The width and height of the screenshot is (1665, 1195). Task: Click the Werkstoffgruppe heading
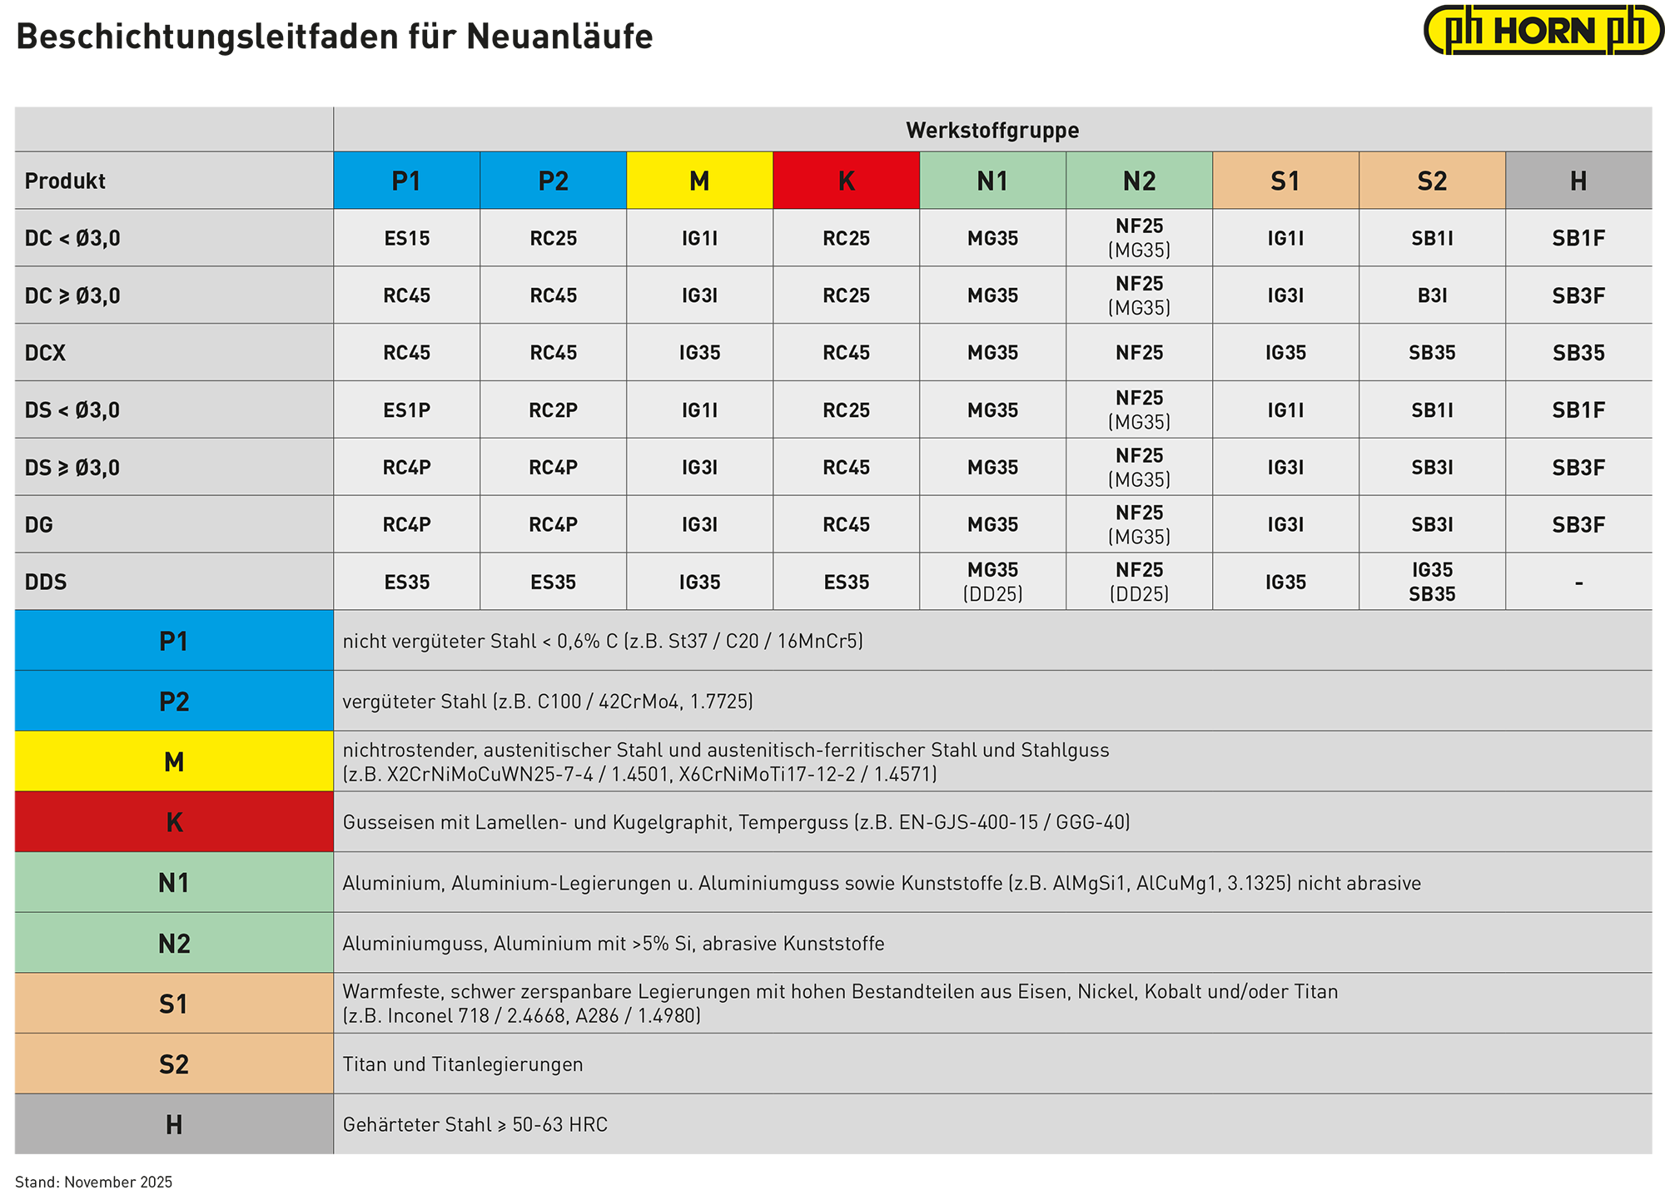(992, 131)
